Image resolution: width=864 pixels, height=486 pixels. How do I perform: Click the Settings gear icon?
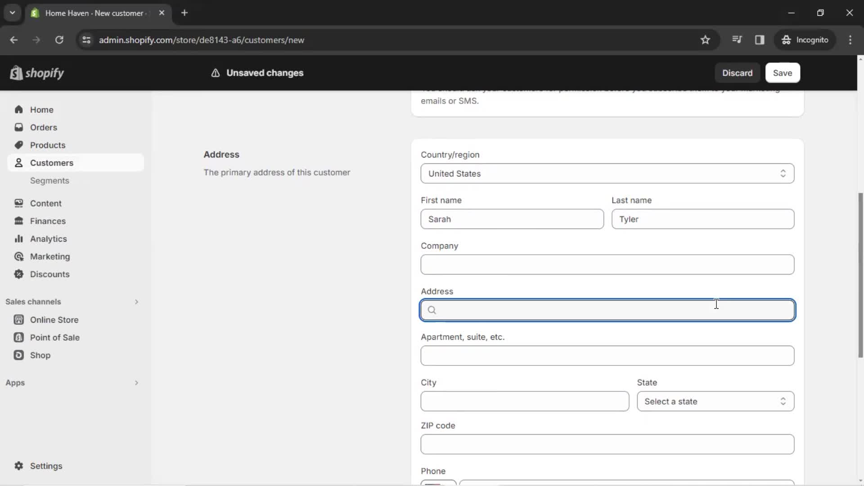[18, 466]
